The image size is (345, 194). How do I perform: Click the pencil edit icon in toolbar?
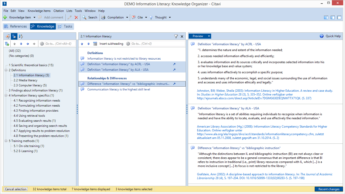[x=69, y=17]
